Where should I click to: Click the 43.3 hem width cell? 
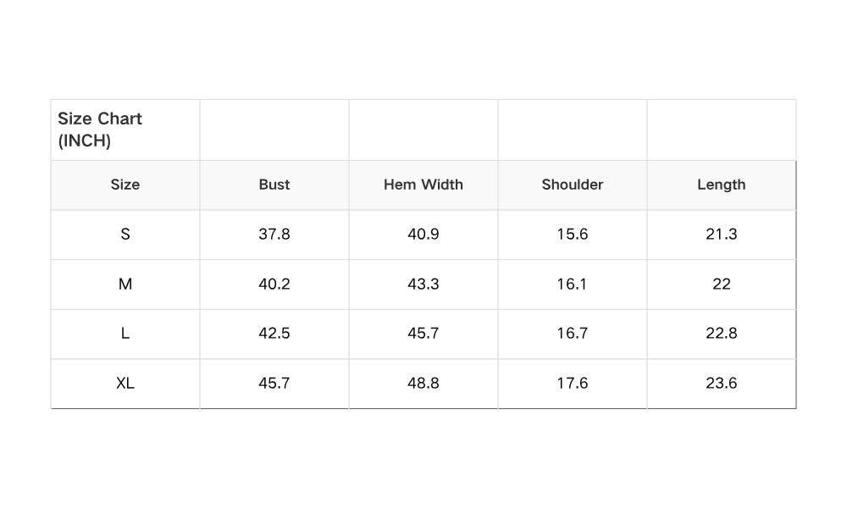pyautogui.click(x=423, y=284)
